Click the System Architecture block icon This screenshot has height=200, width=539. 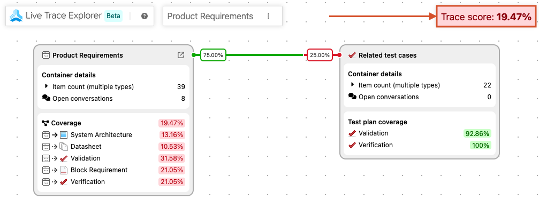pos(64,135)
